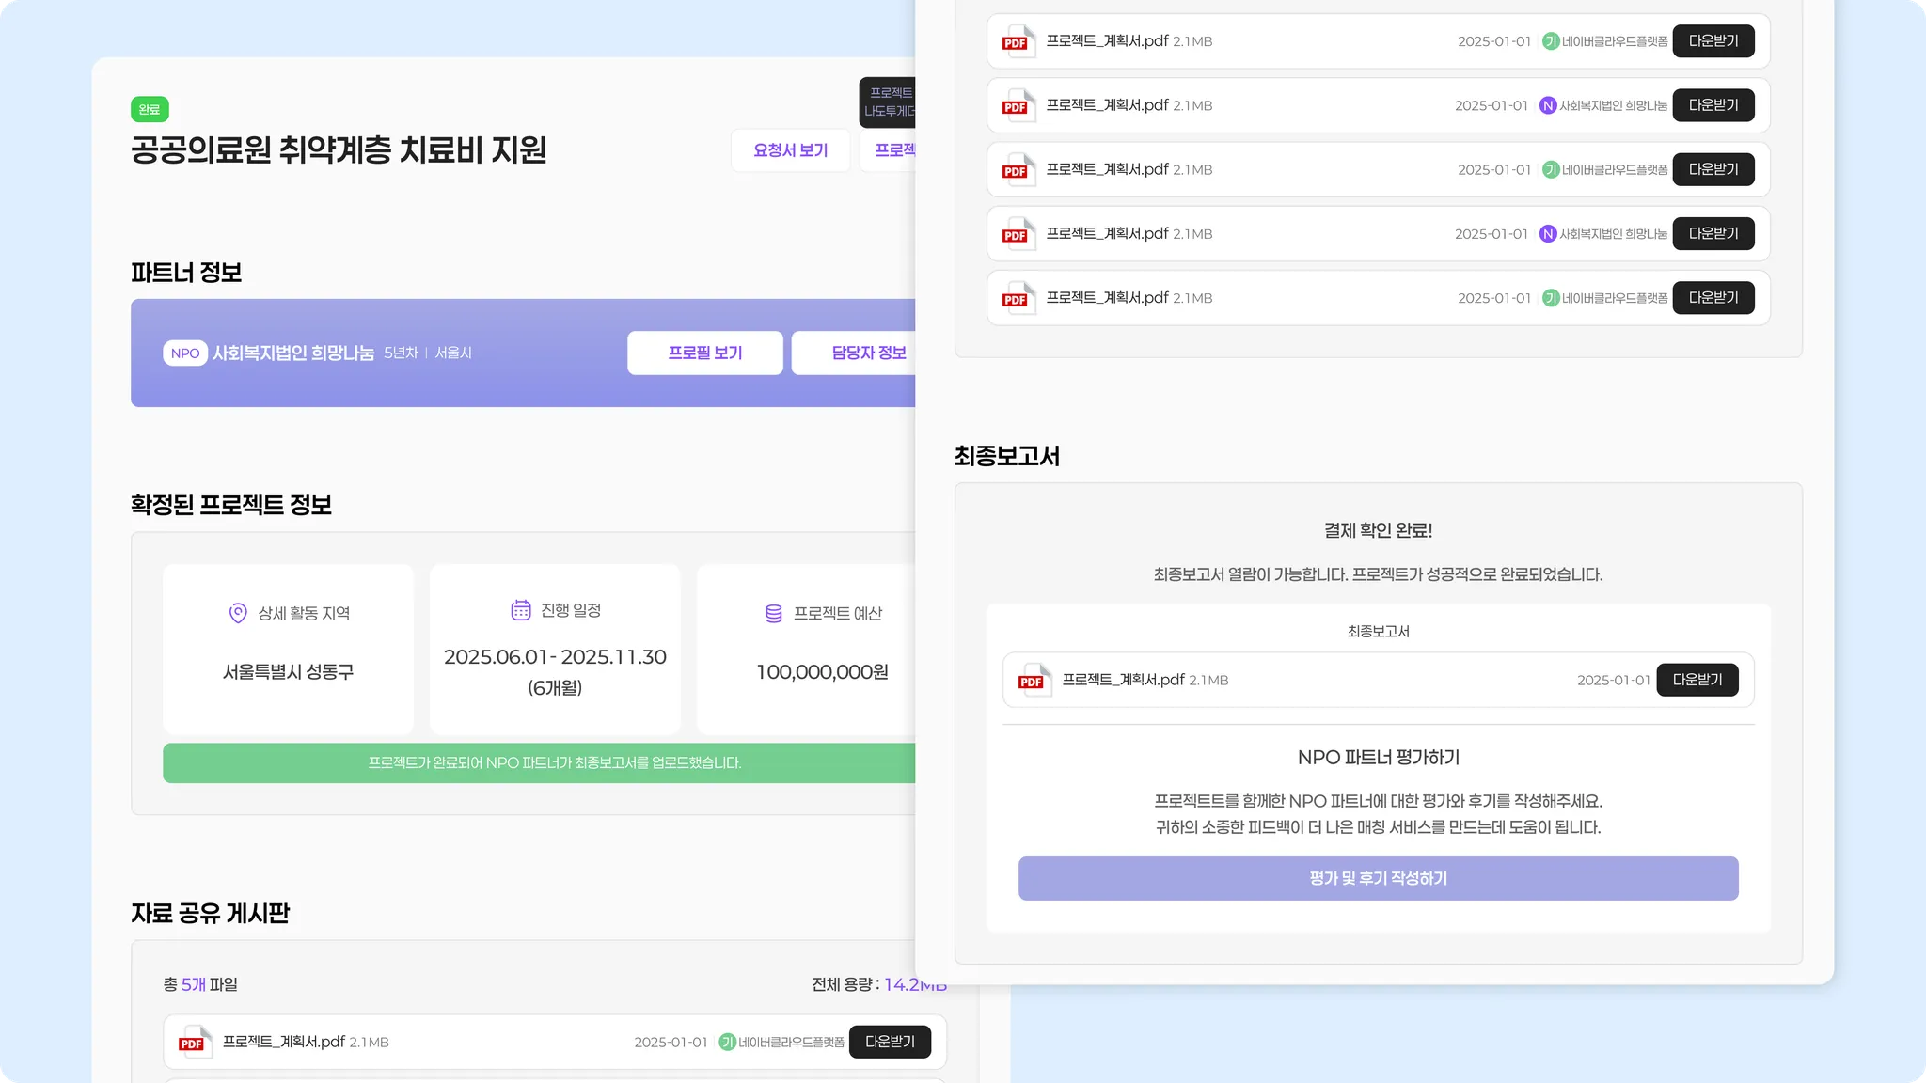Screen dimensions: 1926x1083
Task: Click green 완료 status badge
Action: [x=150, y=109]
